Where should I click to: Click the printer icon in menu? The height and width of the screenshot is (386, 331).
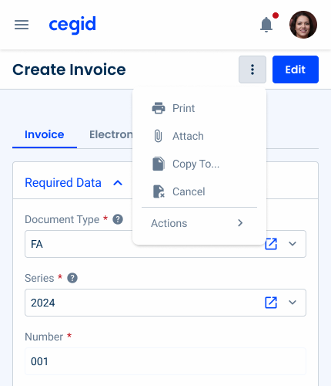point(159,108)
